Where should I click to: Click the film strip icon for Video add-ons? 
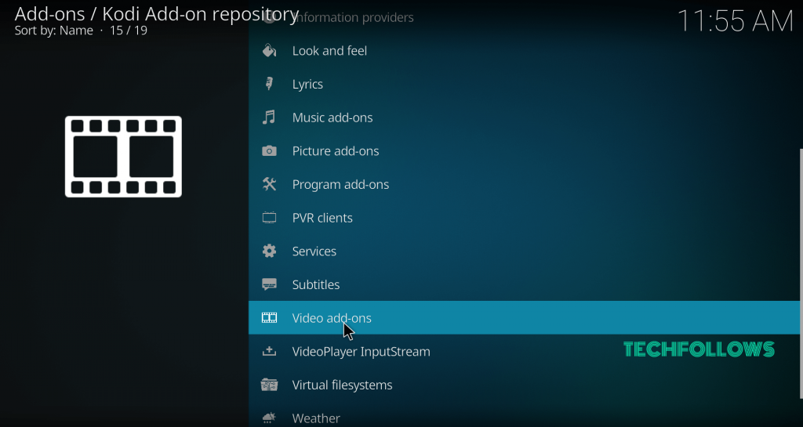pyautogui.click(x=270, y=318)
